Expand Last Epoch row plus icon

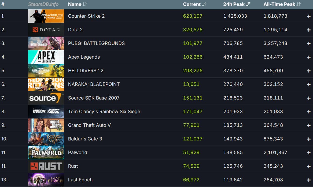click(x=309, y=180)
